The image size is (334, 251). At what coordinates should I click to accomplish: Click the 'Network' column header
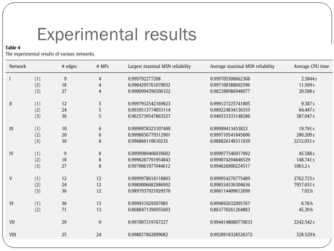click(17, 66)
